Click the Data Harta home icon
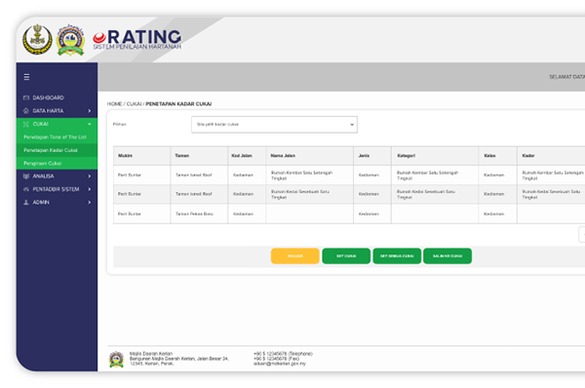The image size is (585, 388). pyautogui.click(x=26, y=111)
